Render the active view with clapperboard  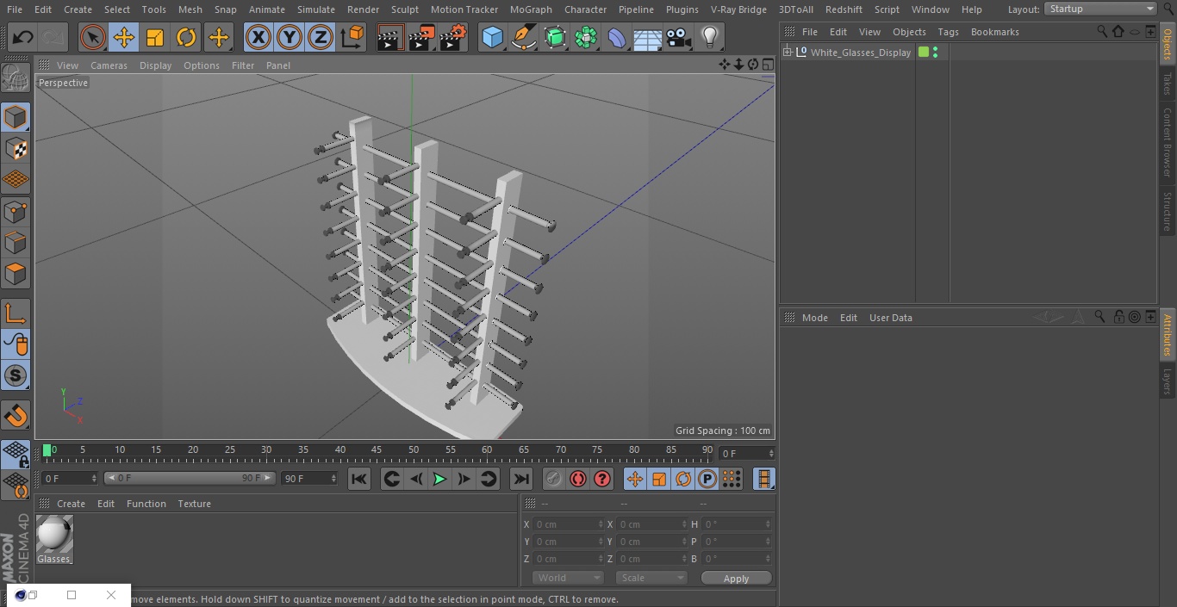(390, 37)
